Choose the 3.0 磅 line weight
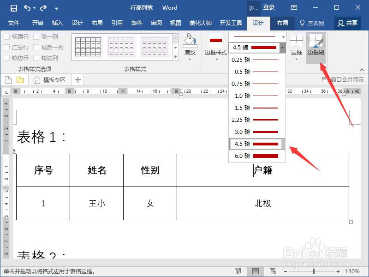Viewport: 369px width, 277px height. tap(257, 132)
